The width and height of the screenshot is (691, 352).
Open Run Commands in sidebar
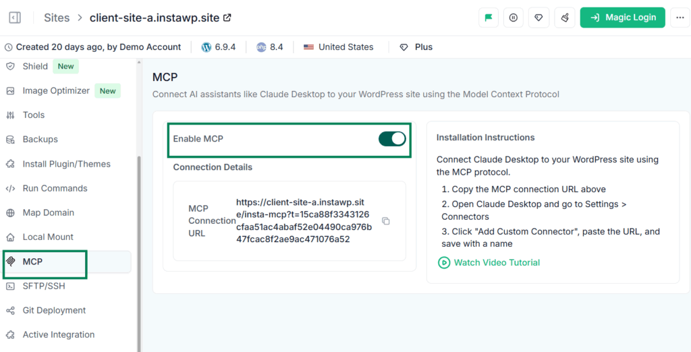pyautogui.click(x=55, y=188)
